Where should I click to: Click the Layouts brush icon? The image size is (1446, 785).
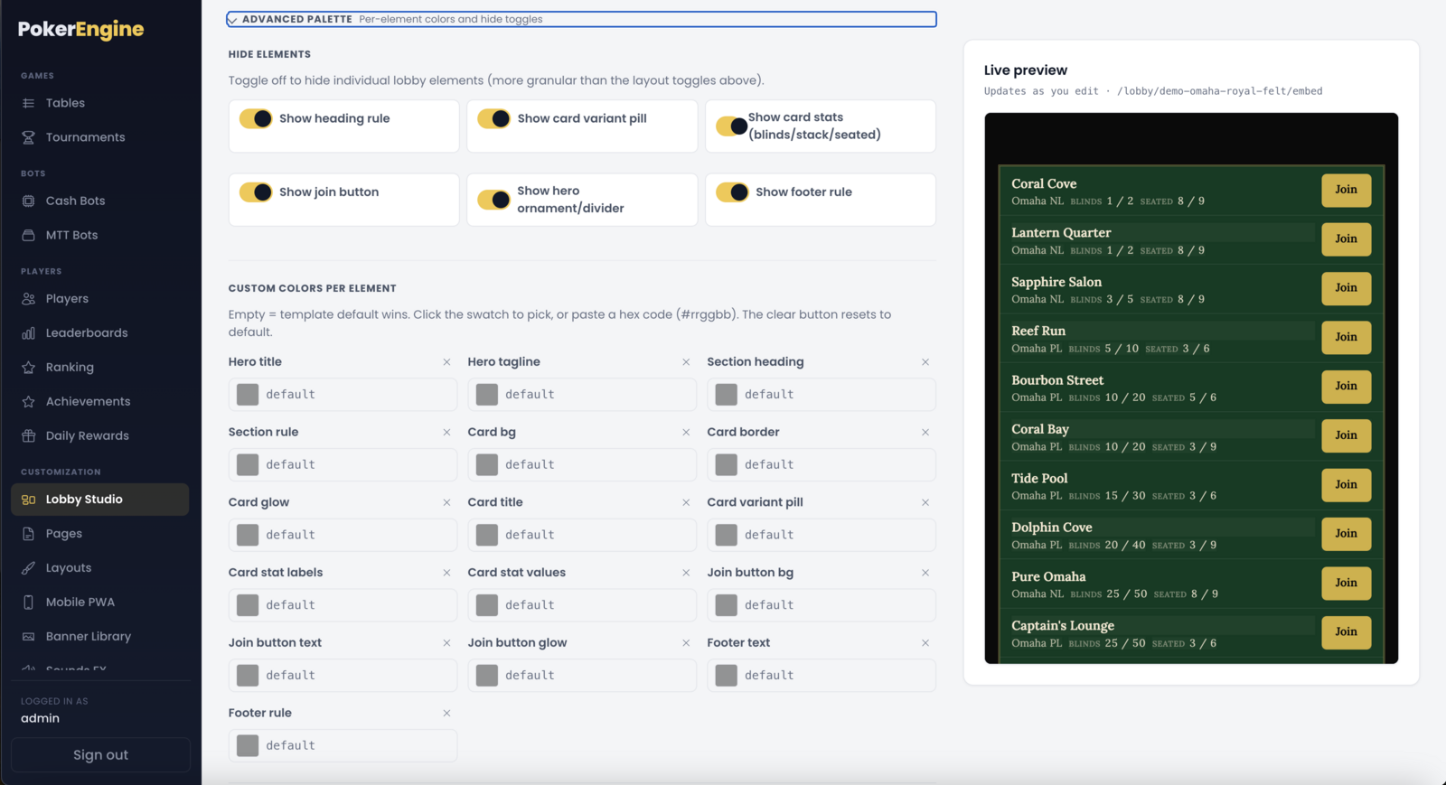tap(28, 568)
